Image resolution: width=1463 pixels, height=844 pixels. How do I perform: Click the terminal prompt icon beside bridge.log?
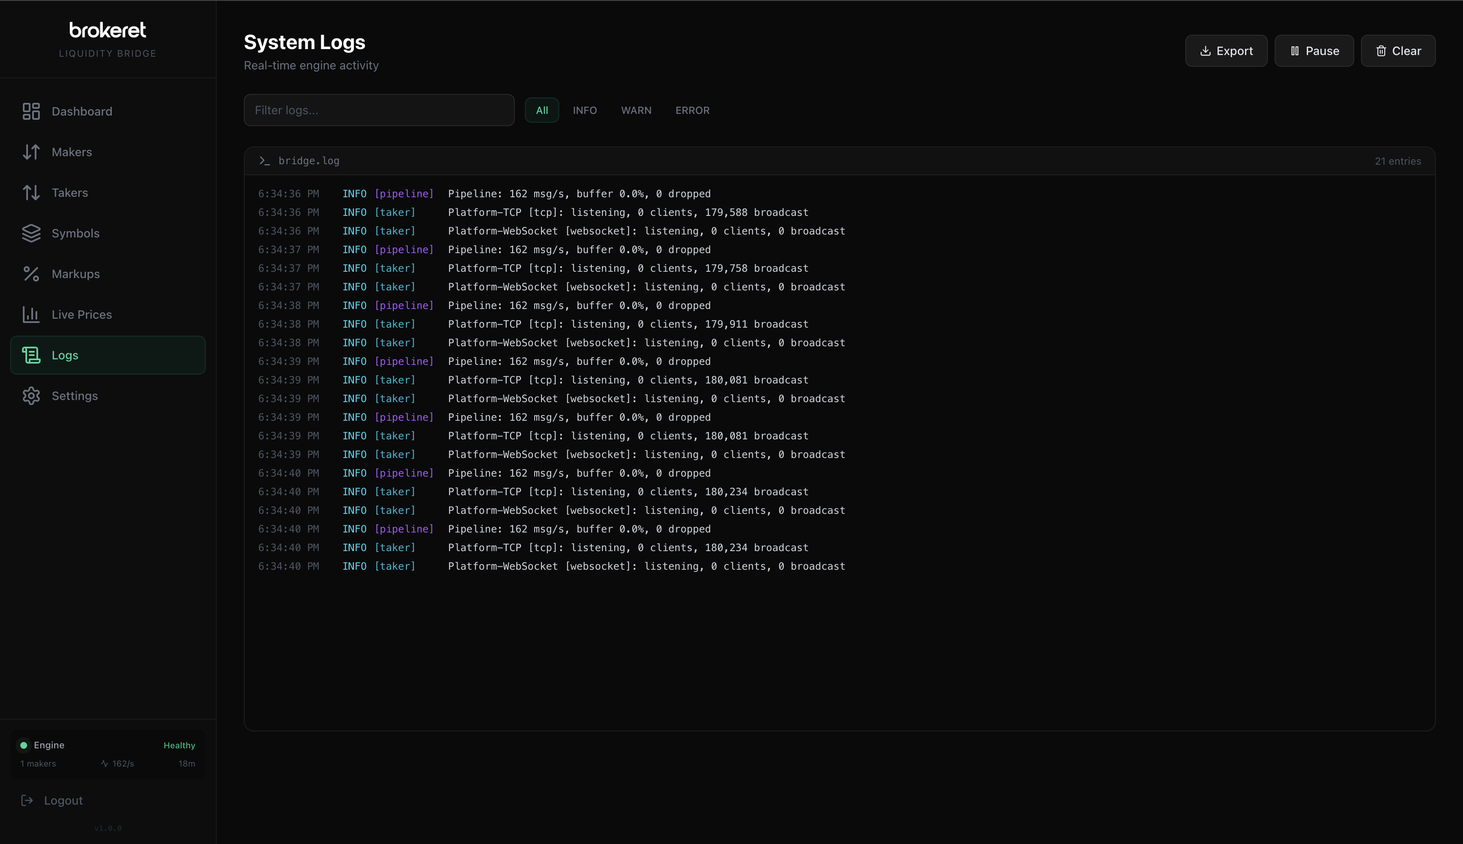pyautogui.click(x=265, y=160)
